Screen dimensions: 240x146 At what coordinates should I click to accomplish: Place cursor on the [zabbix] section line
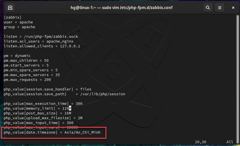[13, 17]
